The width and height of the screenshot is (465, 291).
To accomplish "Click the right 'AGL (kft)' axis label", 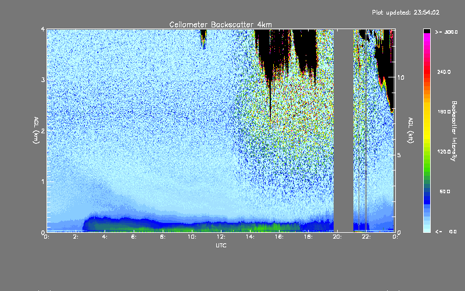I will coord(410,130).
